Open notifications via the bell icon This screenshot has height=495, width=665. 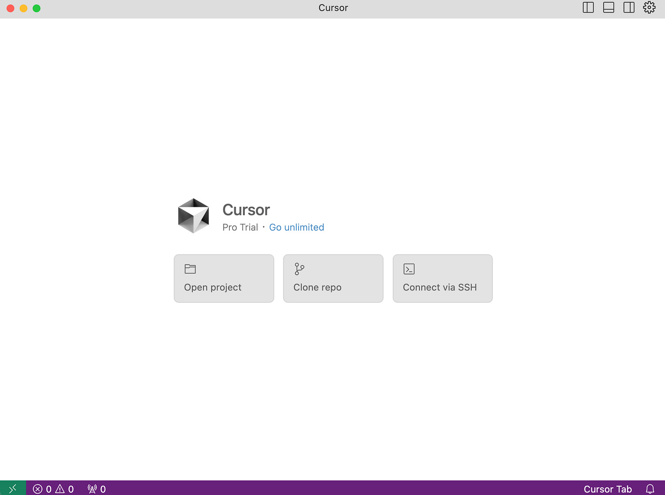[650, 489]
